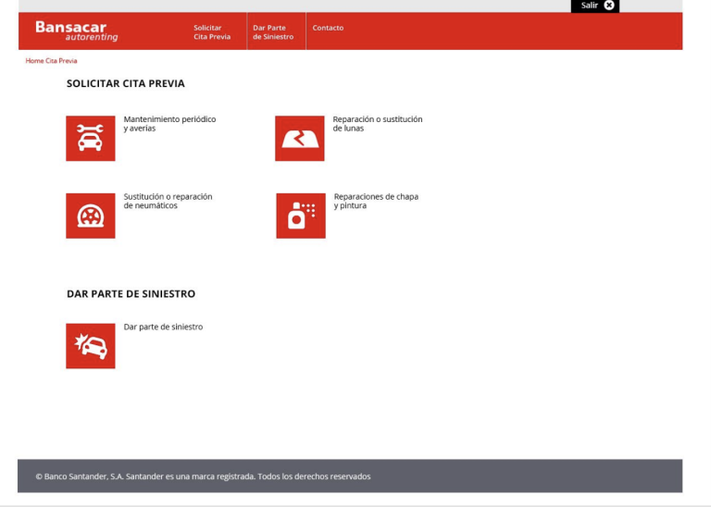This screenshot has height=507, width=711.
Task: Click the DAR PARTE DE SINIESTRO heading
Action: tap(131, 293)
